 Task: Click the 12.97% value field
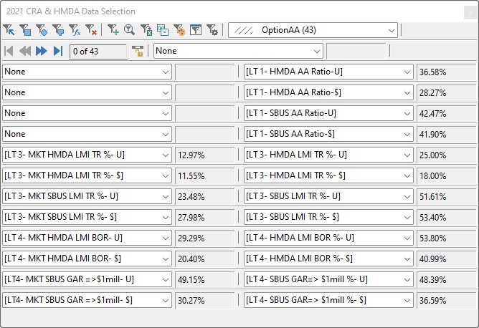[204, 155]
